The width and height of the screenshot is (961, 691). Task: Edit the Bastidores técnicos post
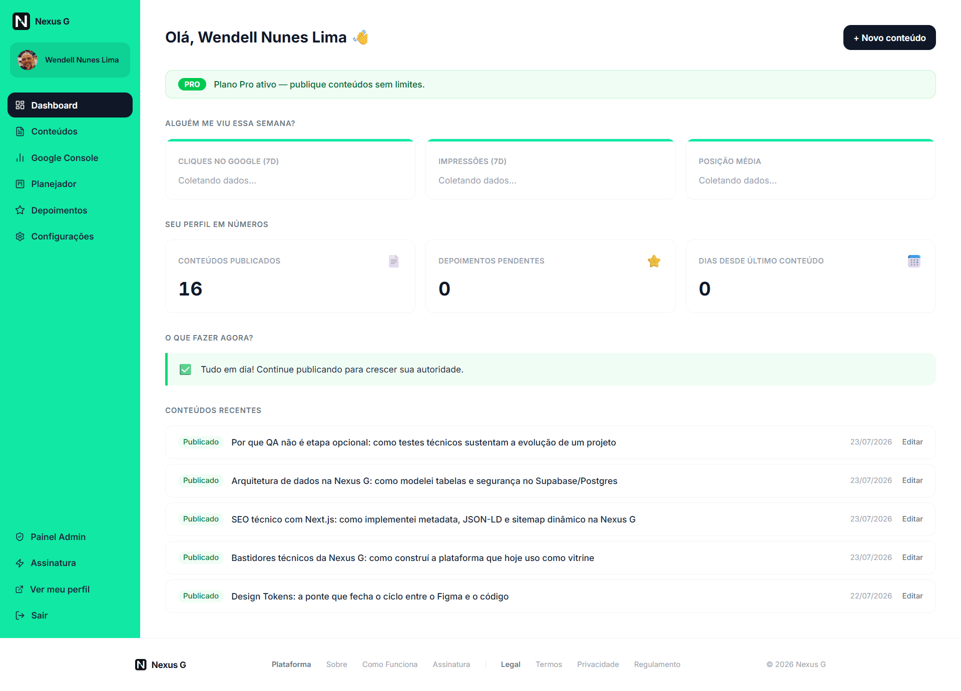point(912,557)
